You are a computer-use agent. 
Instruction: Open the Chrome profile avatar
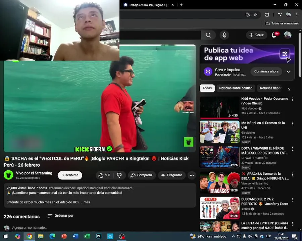pyautogui.click(x=288, y=15)
